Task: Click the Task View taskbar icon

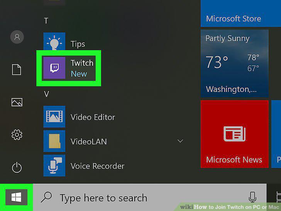Action: coord(278,197)
